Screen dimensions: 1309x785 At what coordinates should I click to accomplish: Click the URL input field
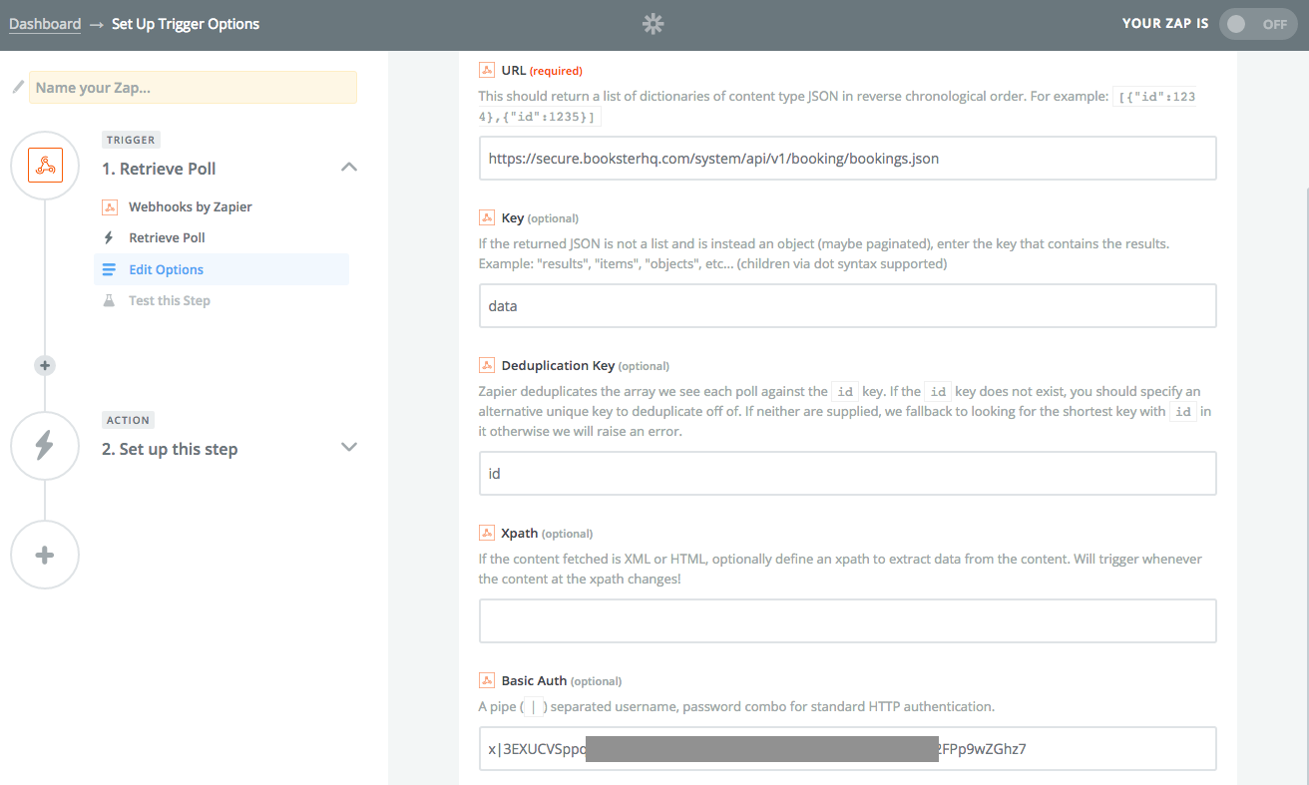point(847,159)
